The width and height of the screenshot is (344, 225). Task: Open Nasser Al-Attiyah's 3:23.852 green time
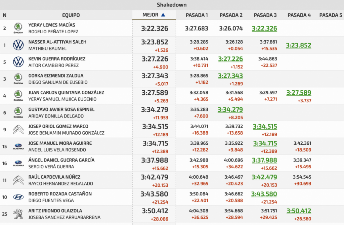click(x=298, y=45)
